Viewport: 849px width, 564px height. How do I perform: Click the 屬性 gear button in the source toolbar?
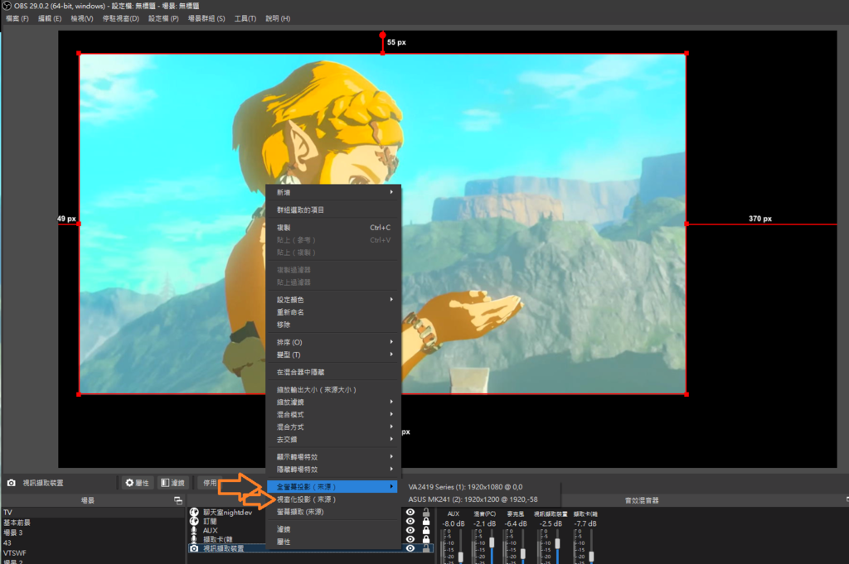click(x=138, y=483)
